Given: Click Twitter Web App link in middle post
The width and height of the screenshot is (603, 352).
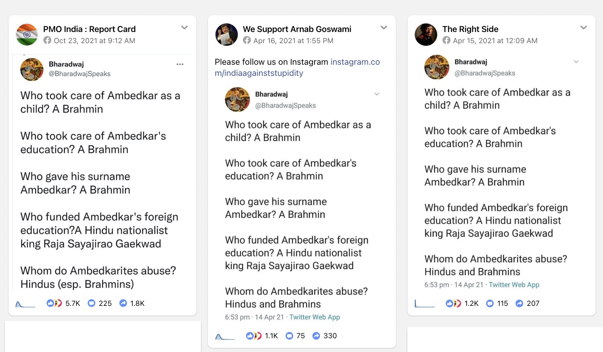Looking at the screenshot, I should (x=315, y=317).
